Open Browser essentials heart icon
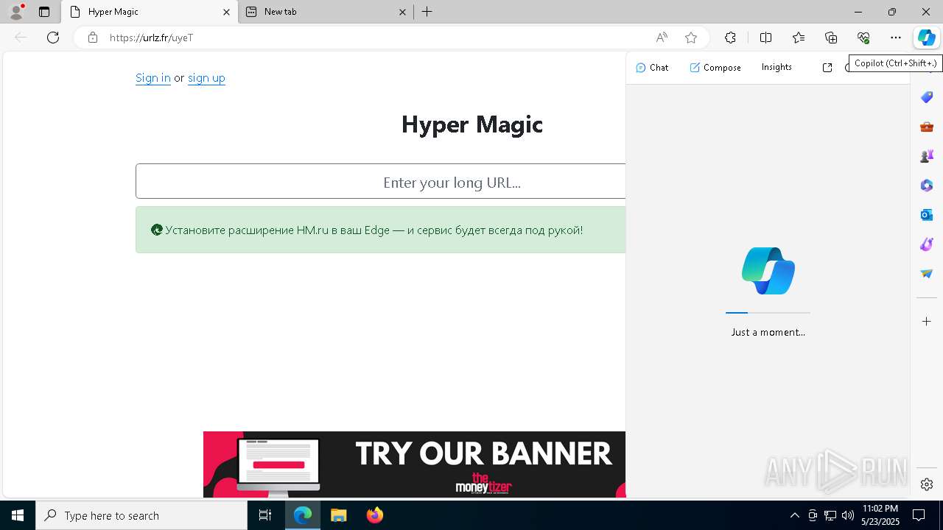Viewport: 943px width, 530px height. pos(863,38)
